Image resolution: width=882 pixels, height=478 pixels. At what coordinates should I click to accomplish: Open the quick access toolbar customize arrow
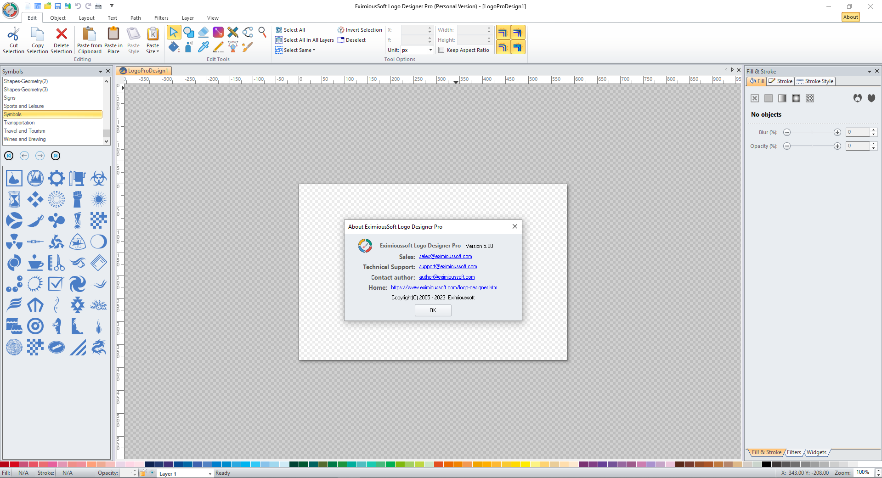point(112,6)
